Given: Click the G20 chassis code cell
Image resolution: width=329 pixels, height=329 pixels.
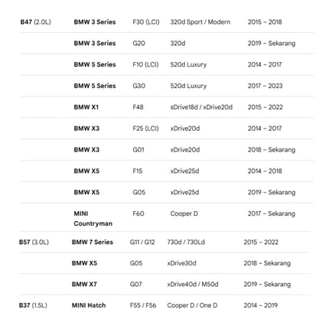Looking at the screenshot, I should (x=138, y=44).
